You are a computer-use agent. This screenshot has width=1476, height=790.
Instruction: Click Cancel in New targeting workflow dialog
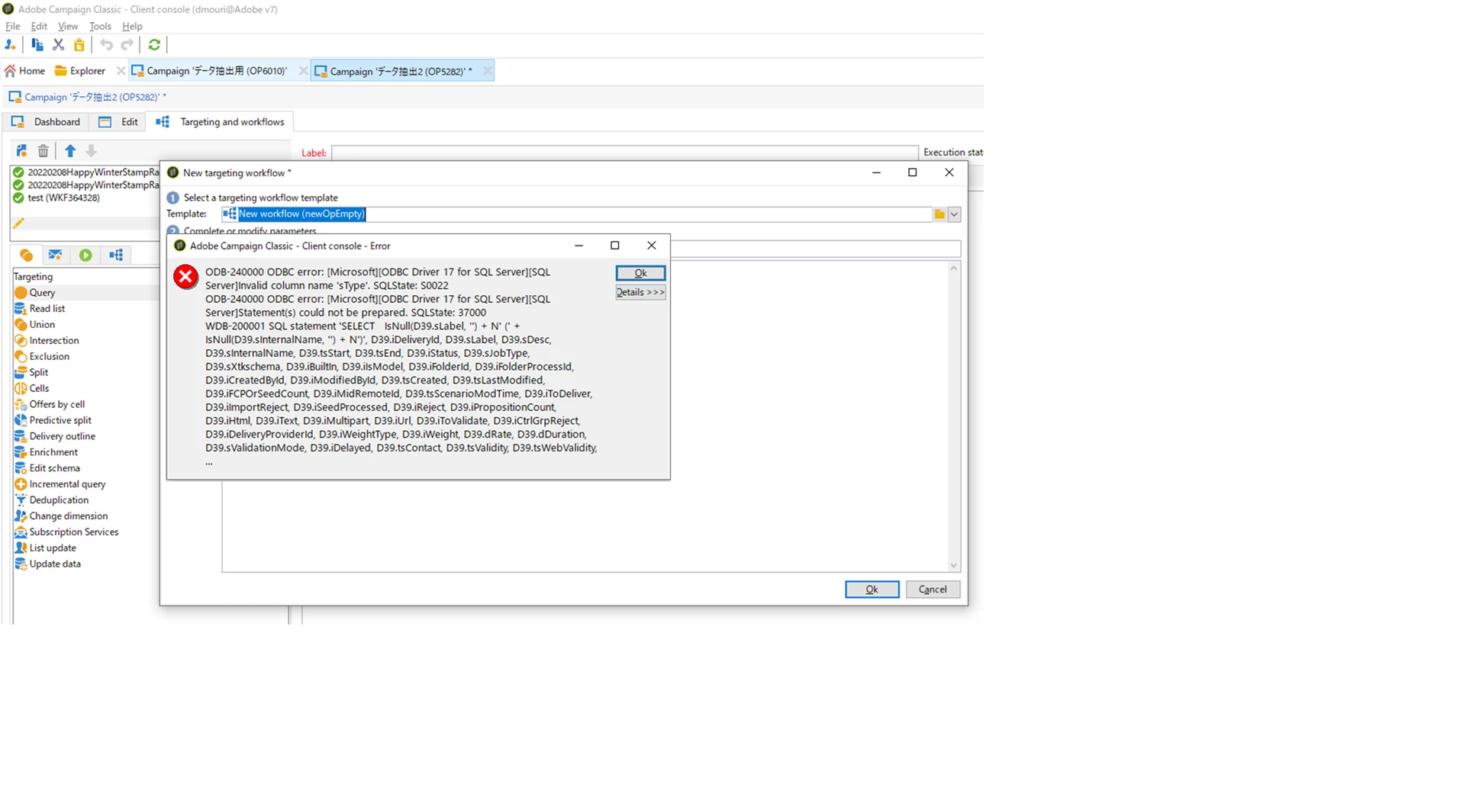(933, 589)
